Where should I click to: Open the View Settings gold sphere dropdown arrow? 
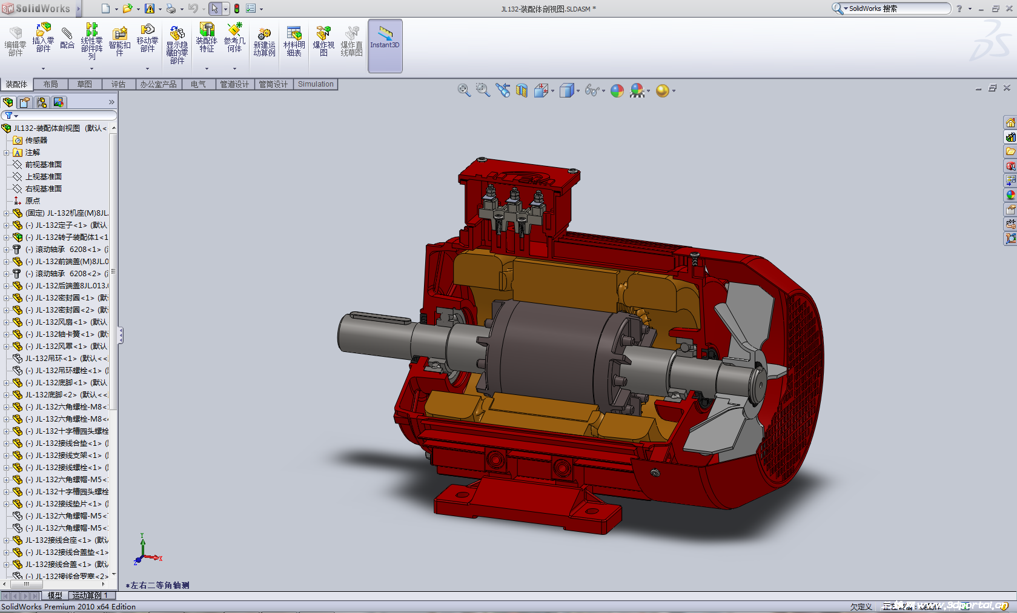point(674,91)
